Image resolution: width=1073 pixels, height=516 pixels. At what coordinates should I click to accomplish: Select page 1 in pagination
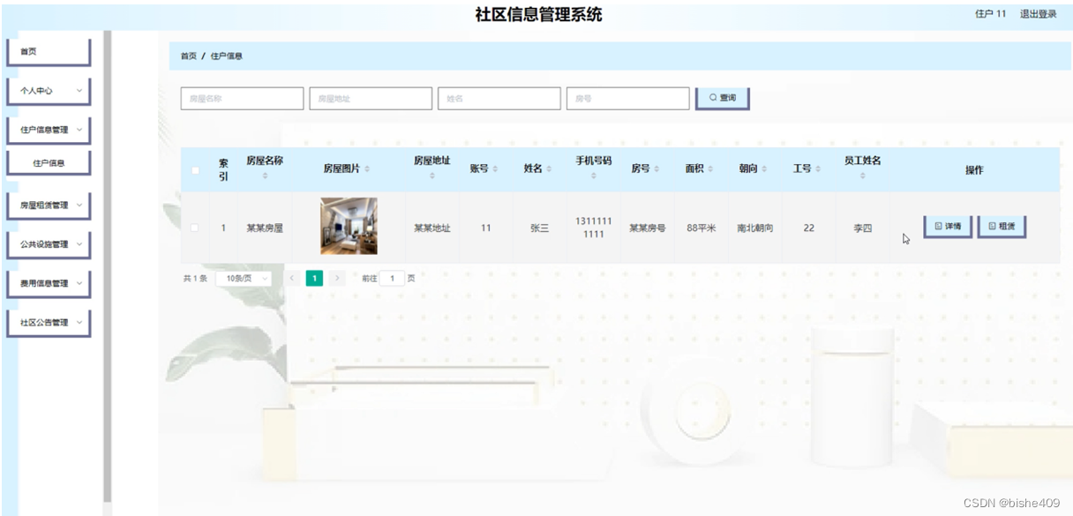click(314, 279)
